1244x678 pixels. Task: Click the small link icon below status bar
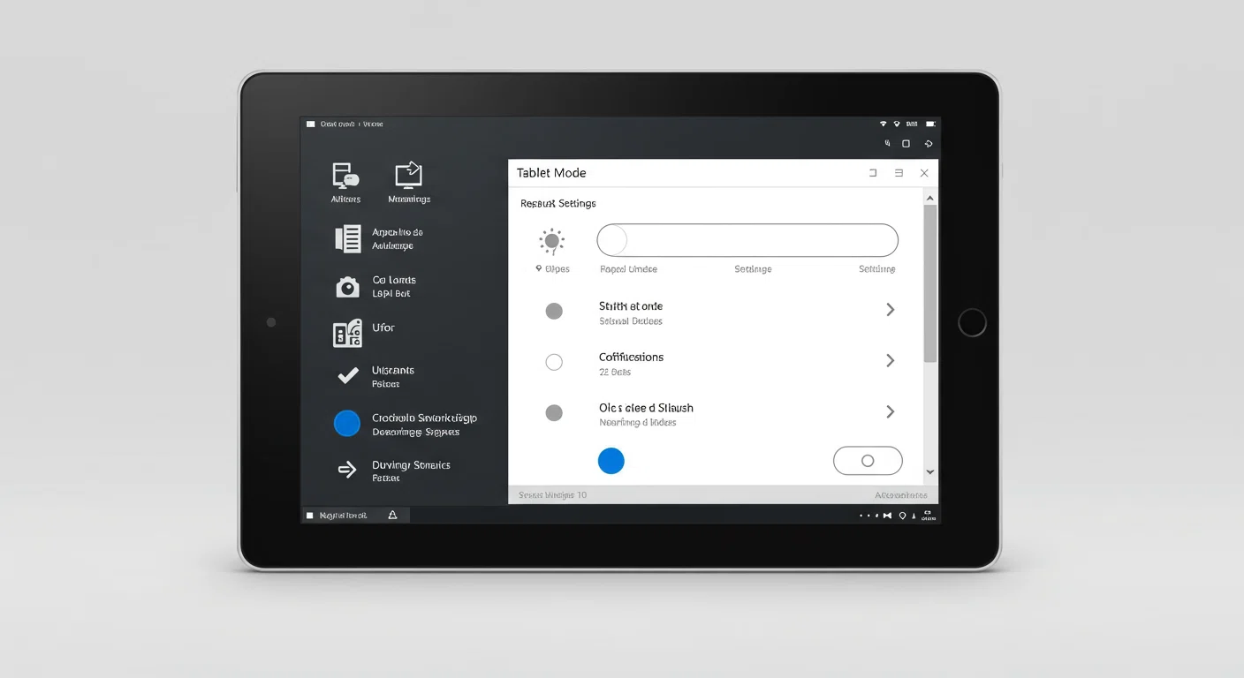coord(887,143)
